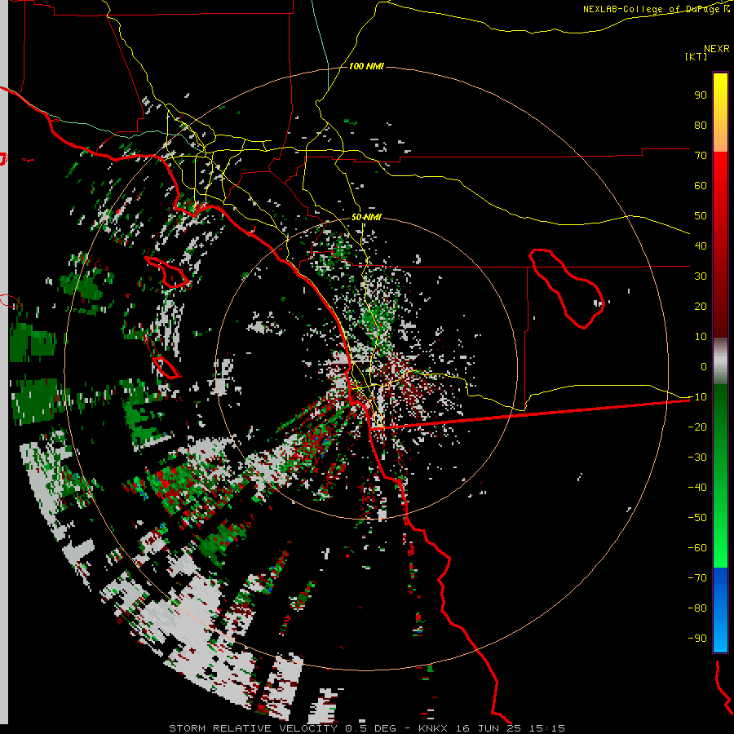Click the 20 value on the velocity scale

pos(701,306)
